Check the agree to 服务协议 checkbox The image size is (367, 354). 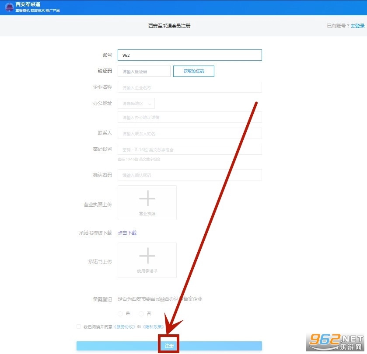pos(79,326)
